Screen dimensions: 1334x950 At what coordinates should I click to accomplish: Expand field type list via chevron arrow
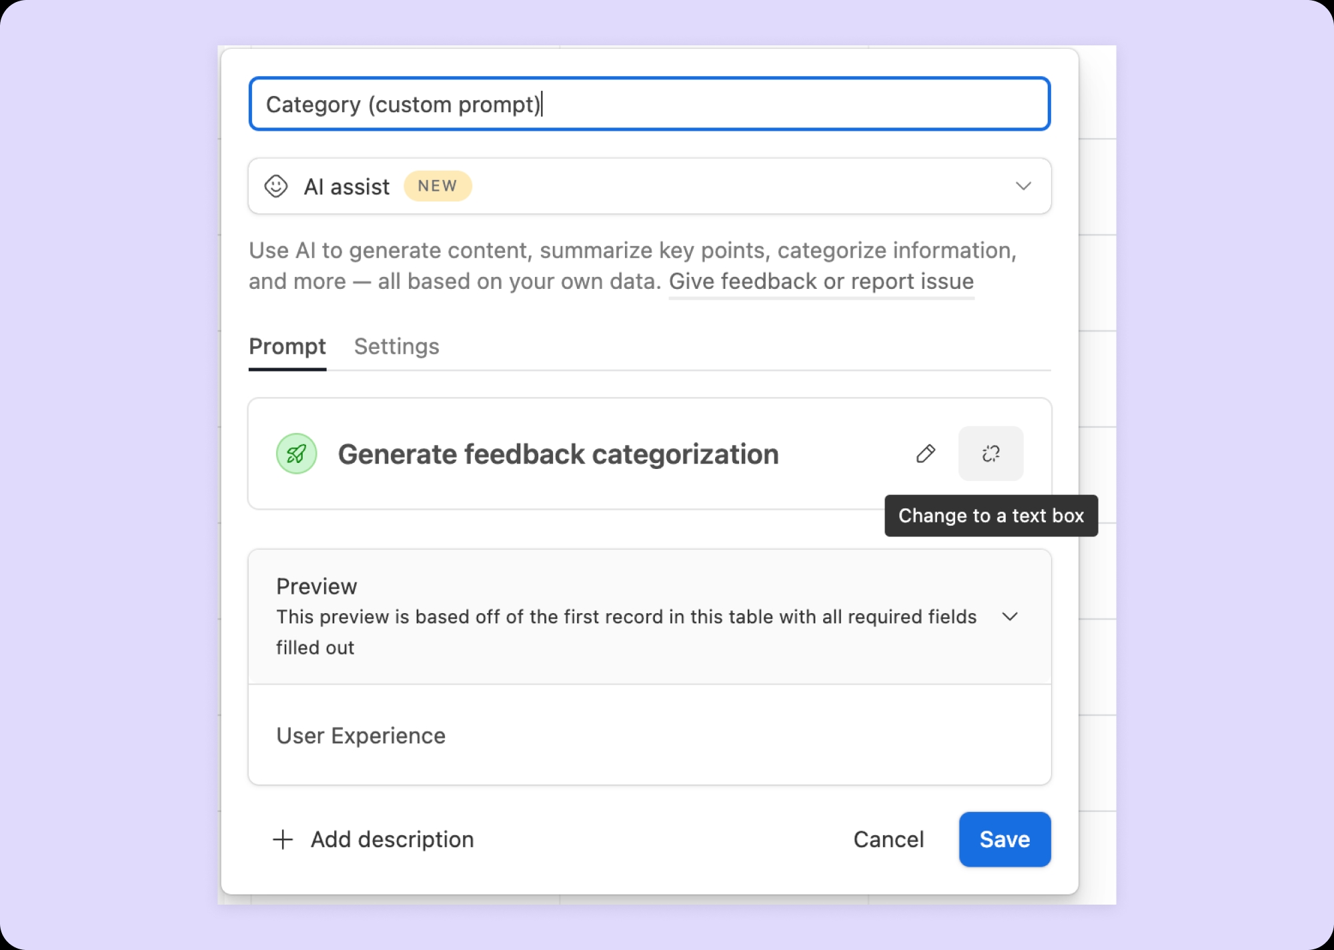click(1023, 186)
